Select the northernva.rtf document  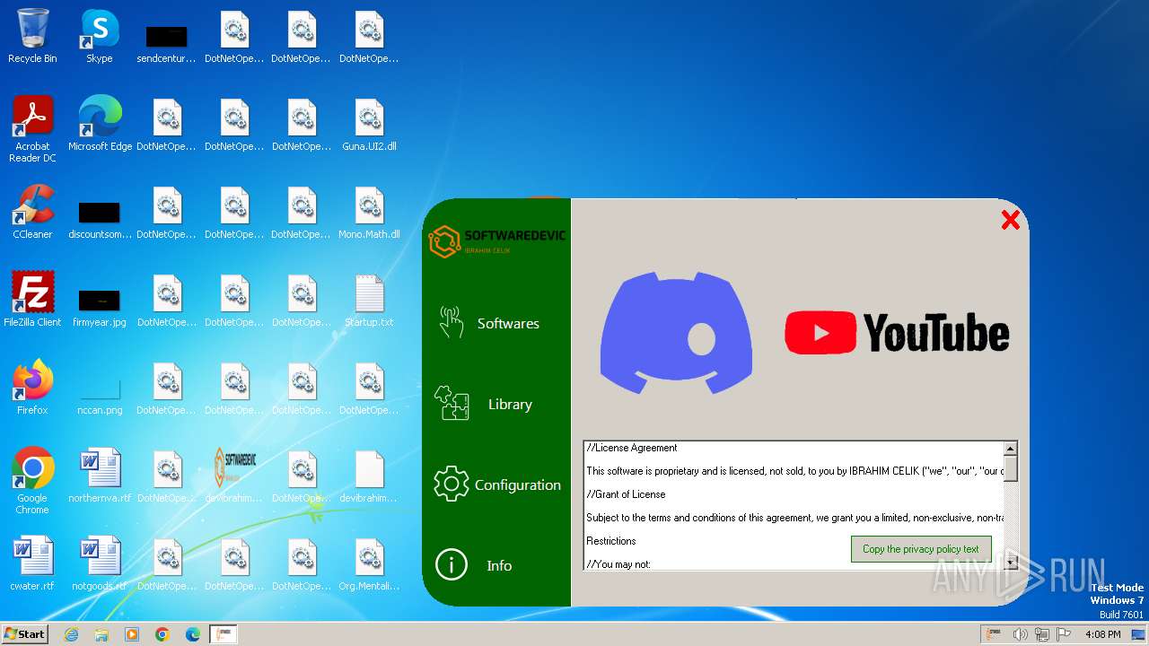point(100,476)
